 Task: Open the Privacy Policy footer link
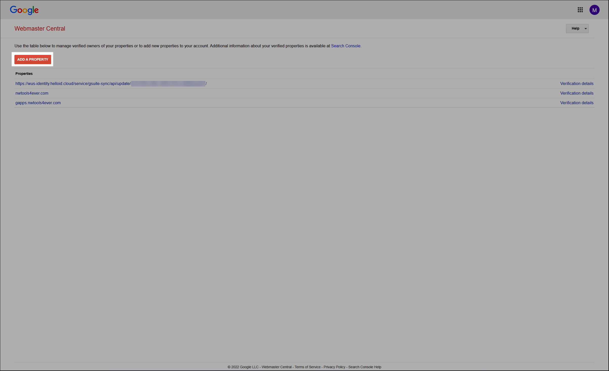click(x=334, y=367)
